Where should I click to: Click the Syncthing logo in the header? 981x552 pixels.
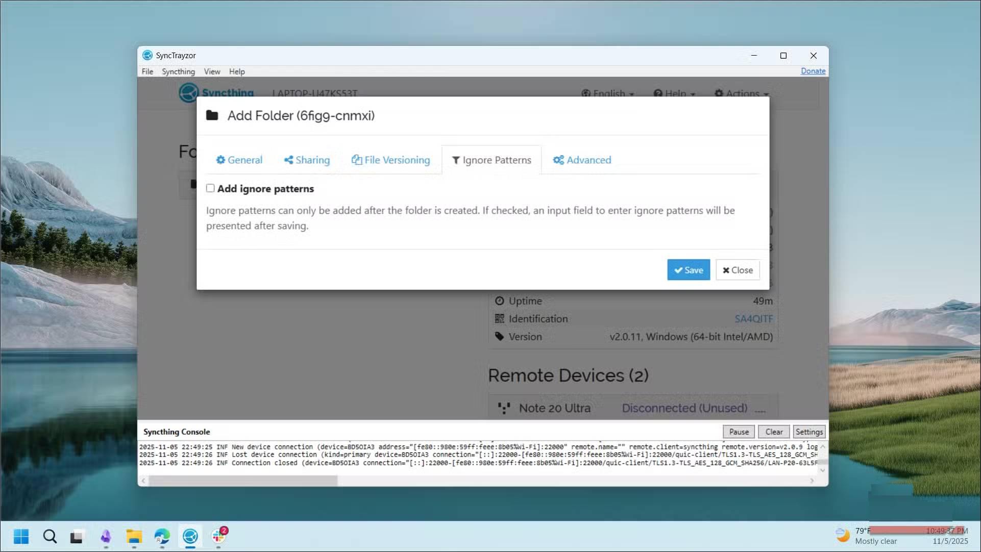click(x=189, y=92)
